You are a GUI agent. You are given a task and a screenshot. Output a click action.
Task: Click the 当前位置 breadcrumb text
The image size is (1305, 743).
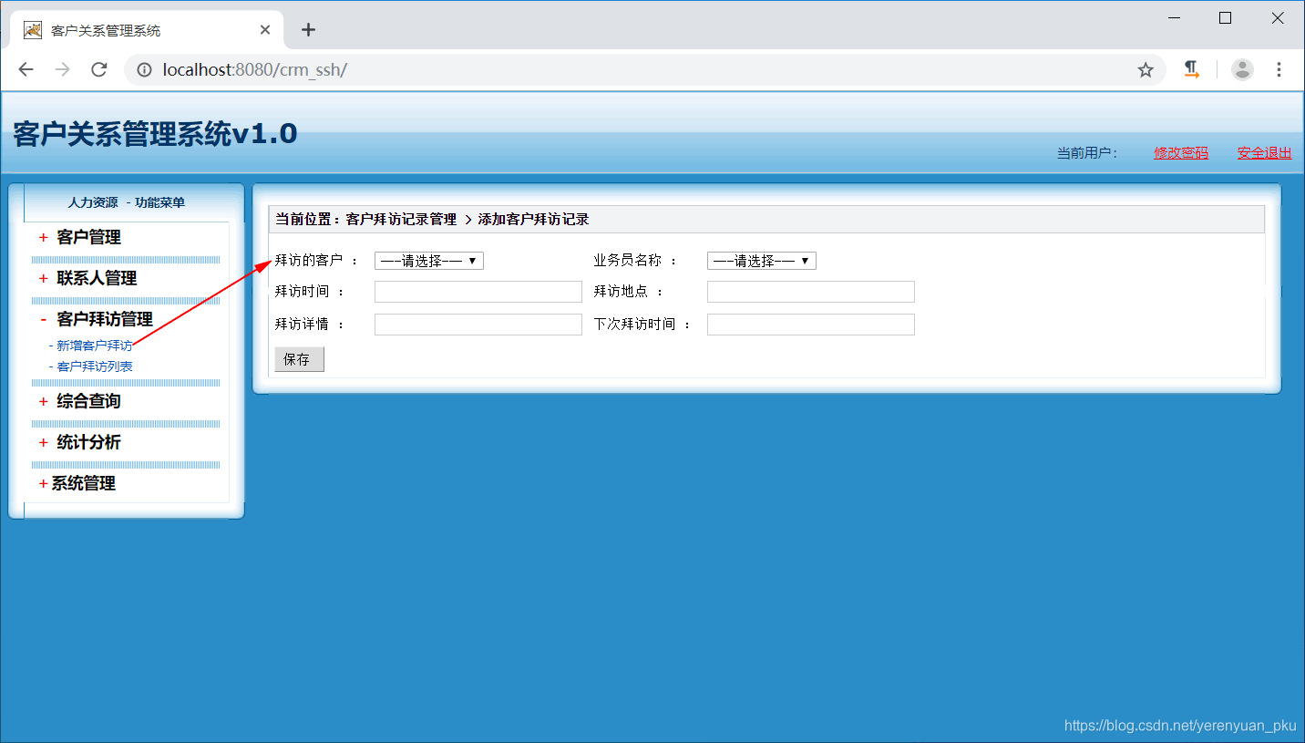point(432,220)
